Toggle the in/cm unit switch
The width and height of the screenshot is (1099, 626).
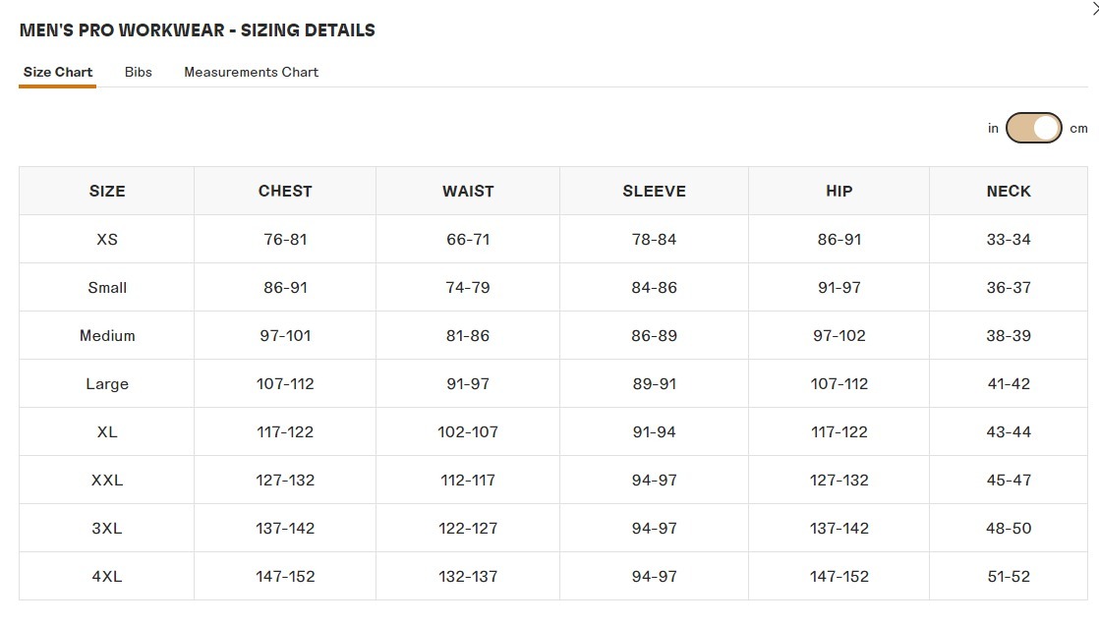tap(1034, 128)
